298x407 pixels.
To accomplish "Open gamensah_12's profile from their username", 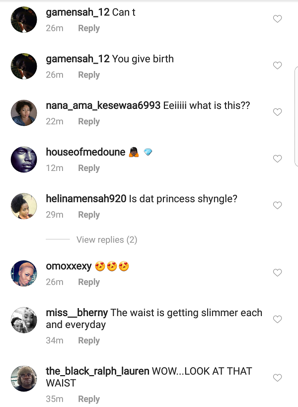I will pos(77,11).
